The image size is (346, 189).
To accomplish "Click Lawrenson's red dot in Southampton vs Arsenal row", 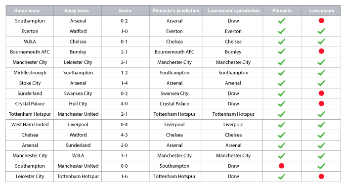I will tap(321, 21).
